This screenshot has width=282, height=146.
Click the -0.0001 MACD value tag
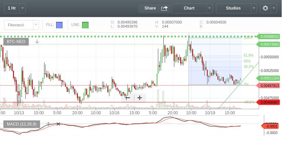pyautogui.click(x=270, y=126)
